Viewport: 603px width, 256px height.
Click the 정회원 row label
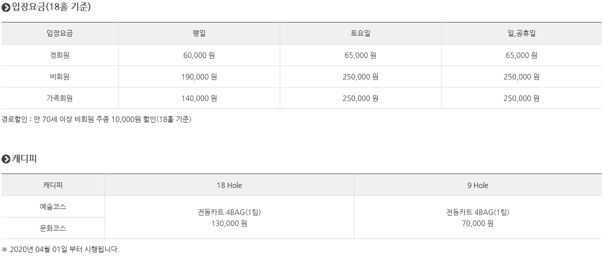[x=60, y=55]
